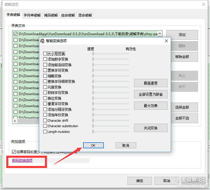210x190 pixels.
Task: Tick the Character substitution checkbox
Action: coord(45,126)
